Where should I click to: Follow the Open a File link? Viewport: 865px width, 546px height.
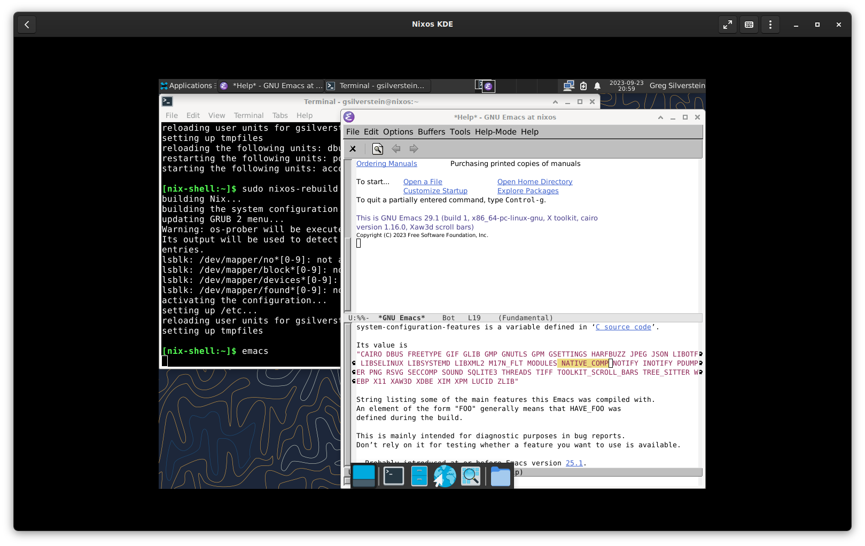(x=423, y=182)
